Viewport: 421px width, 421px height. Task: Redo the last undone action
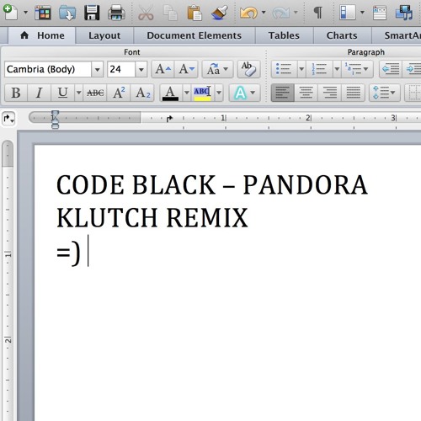point(281,13)
